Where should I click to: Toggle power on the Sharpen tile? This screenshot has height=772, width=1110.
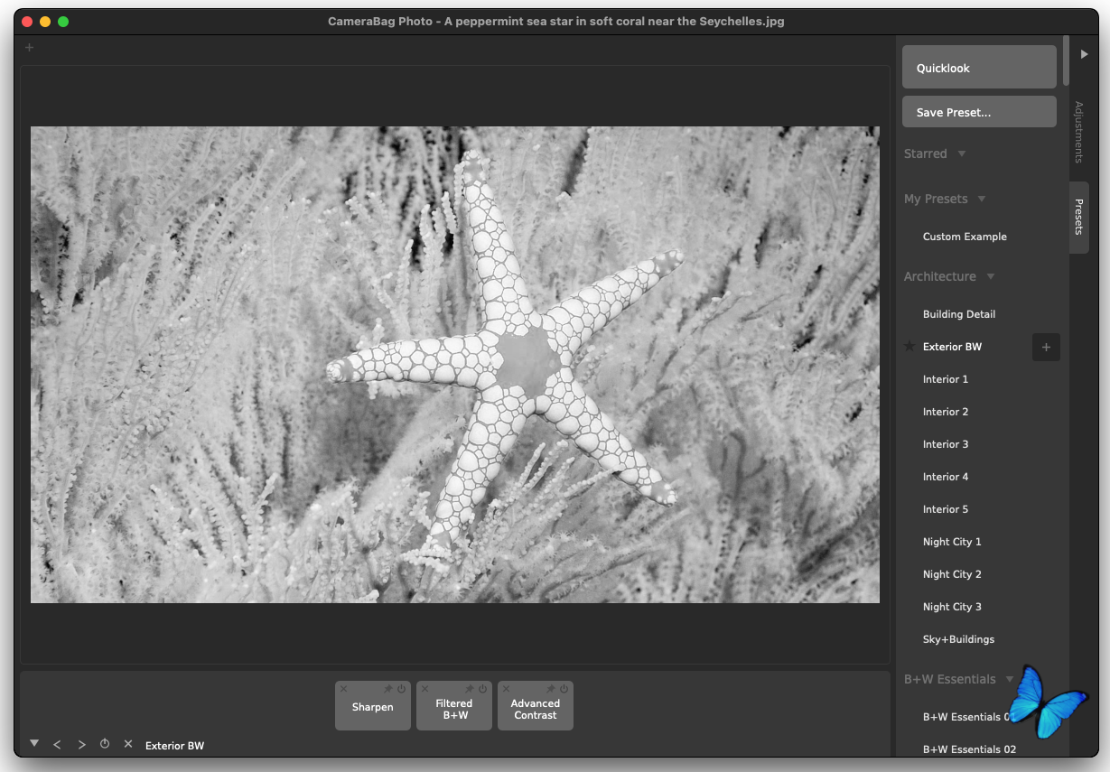pyautogui.click(x=401, y=689)
